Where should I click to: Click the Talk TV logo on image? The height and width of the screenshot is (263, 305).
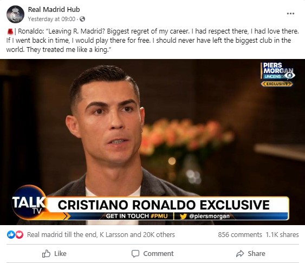29,202
